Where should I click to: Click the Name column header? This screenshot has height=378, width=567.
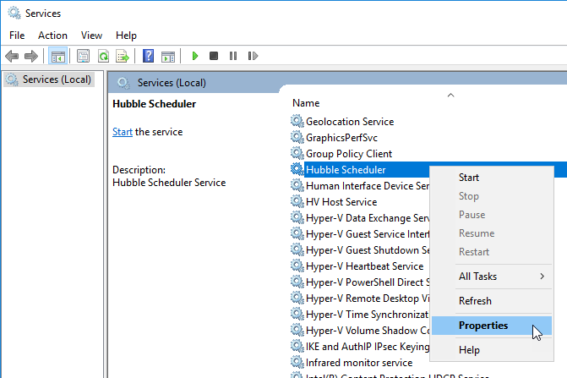pos(306,102)
